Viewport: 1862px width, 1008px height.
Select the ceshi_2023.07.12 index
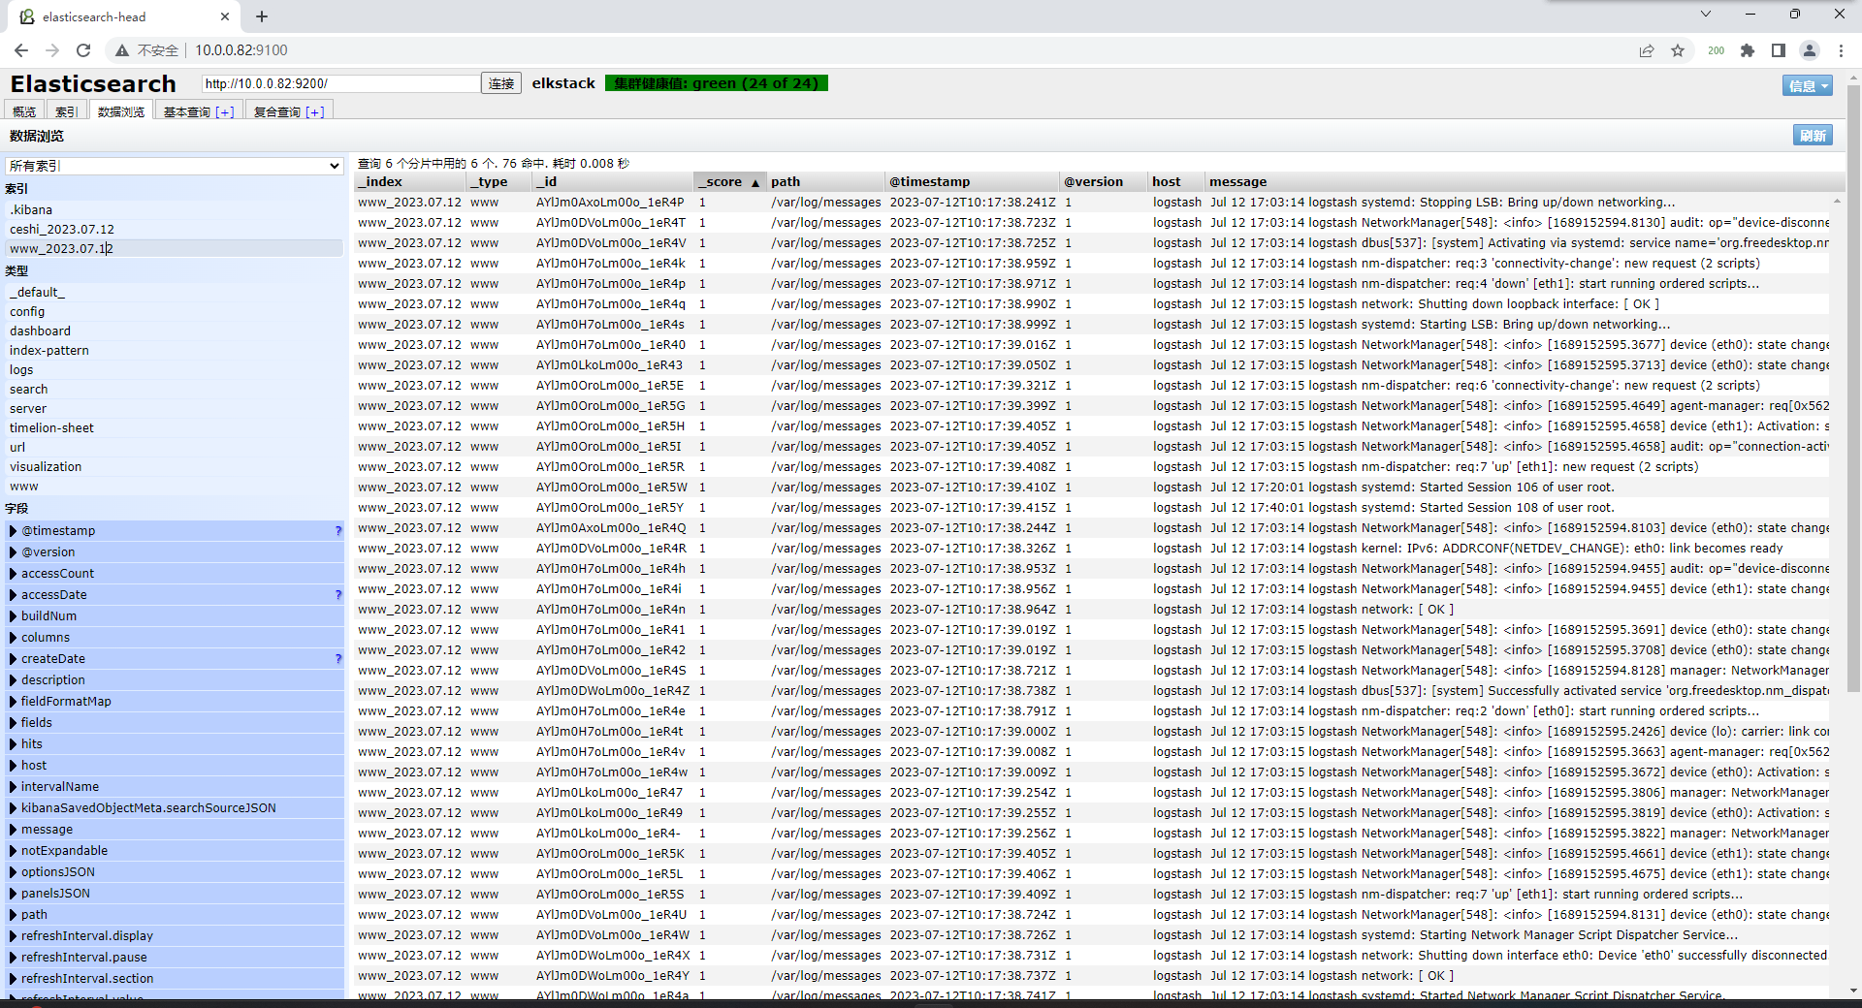pyautogui.click(x=175, y=229)
